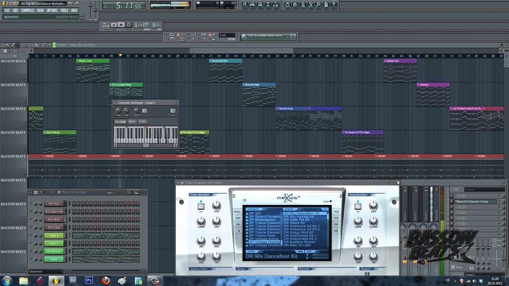Select XP Trance Pads category in Nexus
The image size is (509, 286).
click(262, 236)
